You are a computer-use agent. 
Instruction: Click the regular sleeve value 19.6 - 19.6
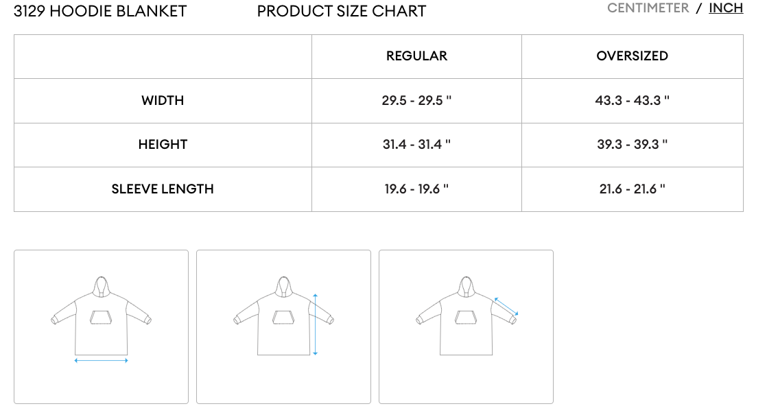click(416, 189)
